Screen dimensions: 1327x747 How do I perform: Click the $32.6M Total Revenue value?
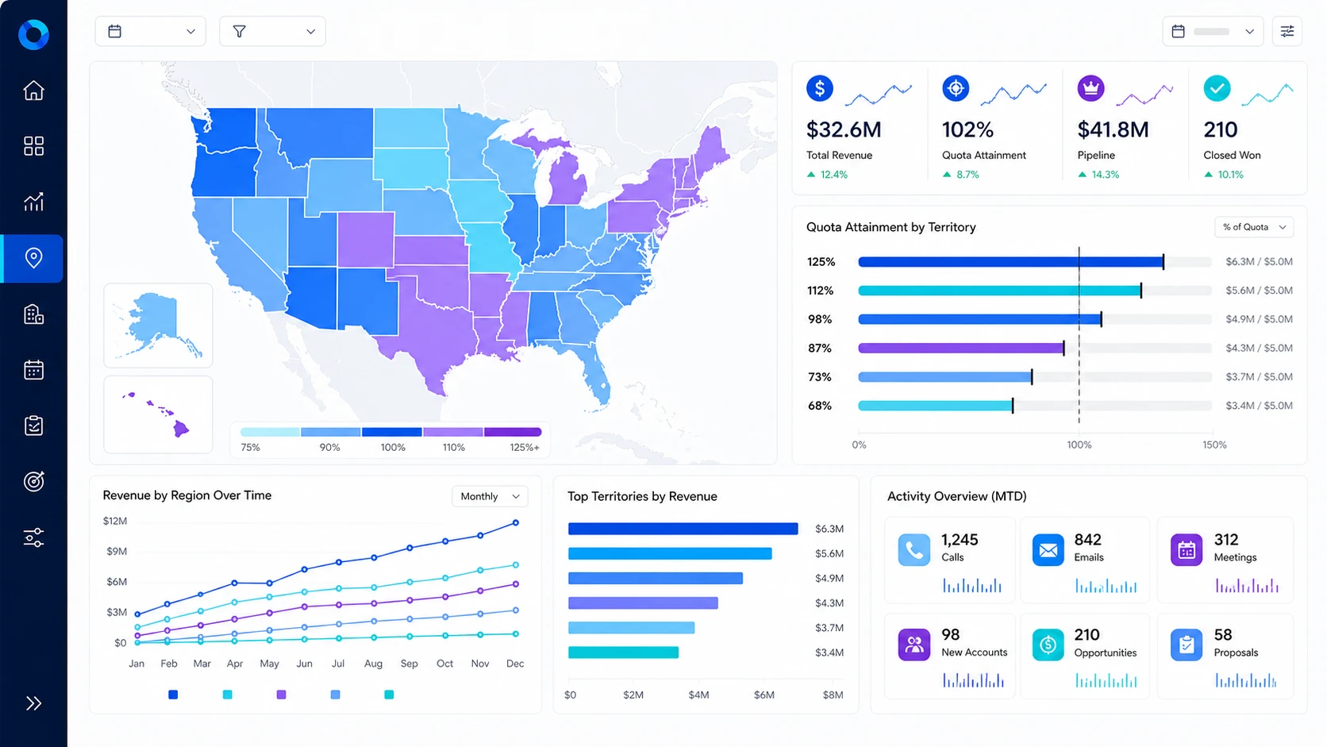pos(844,129)
